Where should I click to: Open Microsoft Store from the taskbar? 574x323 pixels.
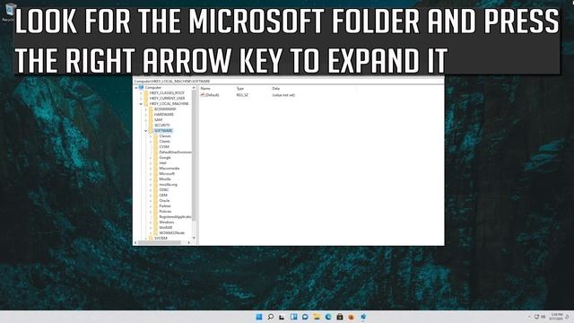(340, 317)
